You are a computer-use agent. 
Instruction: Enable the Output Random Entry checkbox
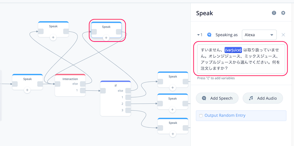[201, 116]
